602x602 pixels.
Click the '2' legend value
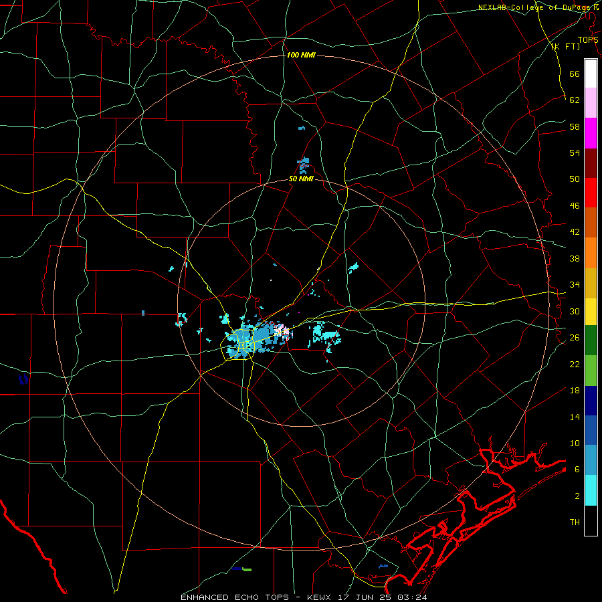coord(577,496)
